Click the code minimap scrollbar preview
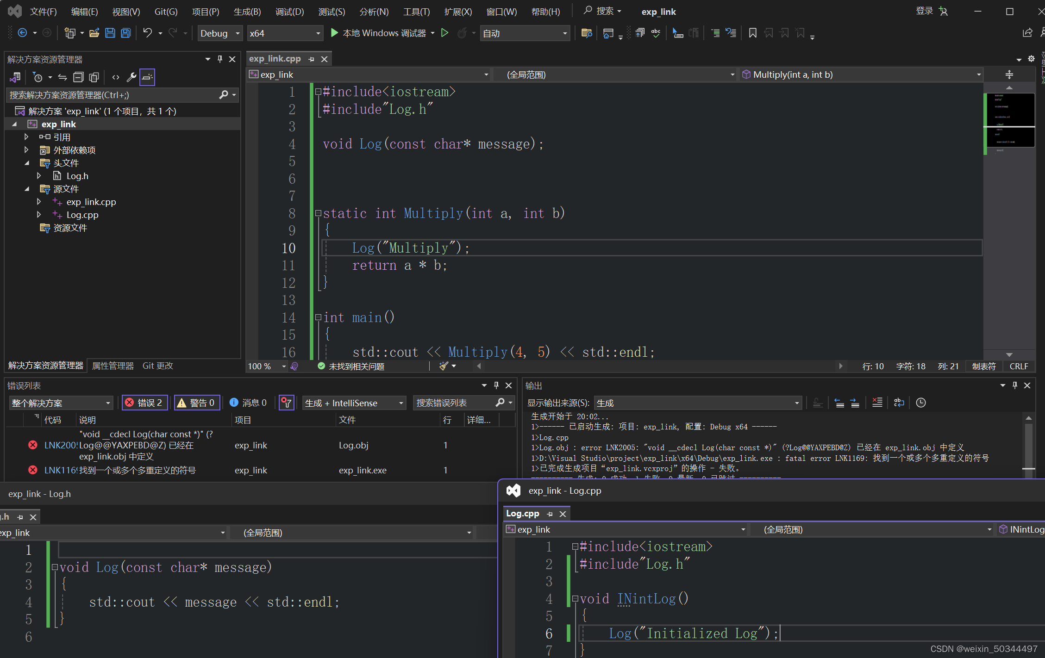 (x=1010, y=120)
